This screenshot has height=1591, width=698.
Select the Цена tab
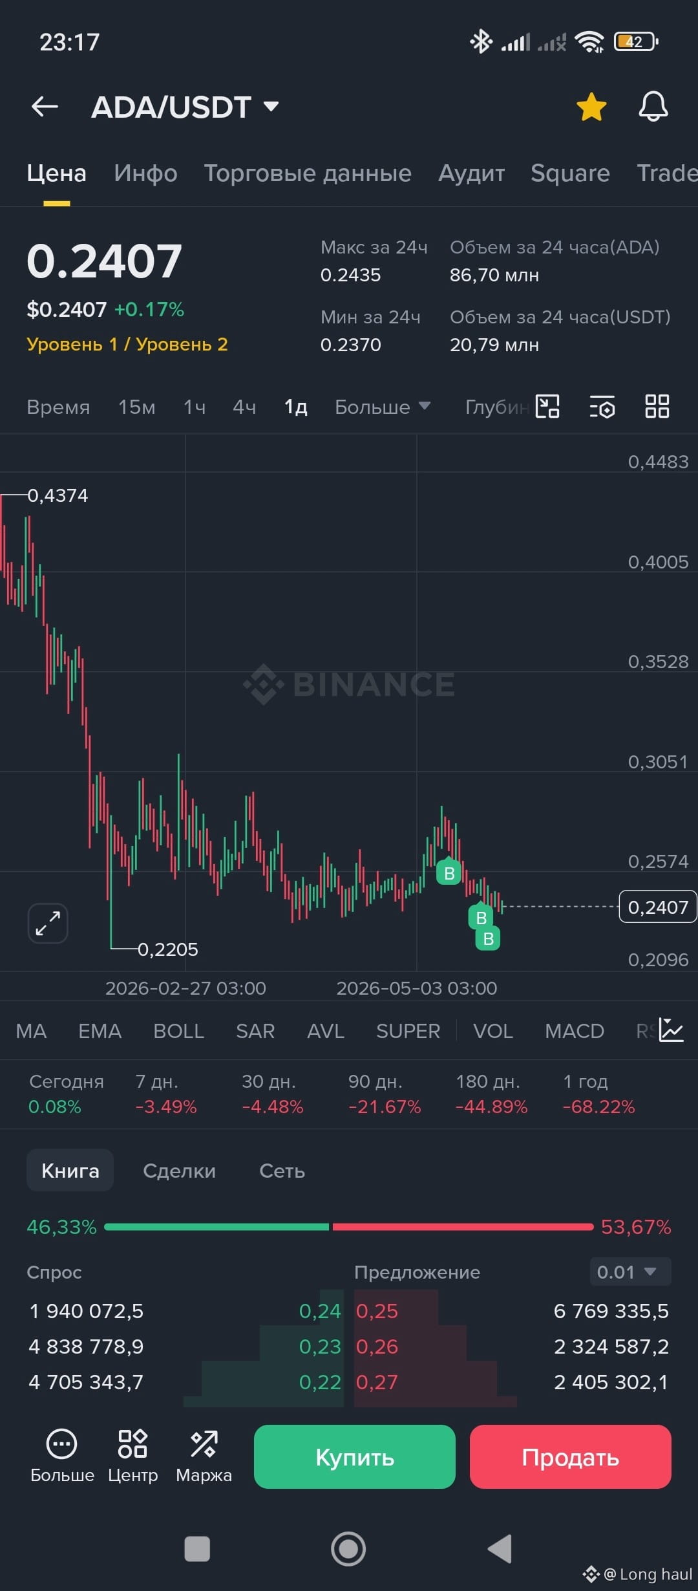(56, 173)
